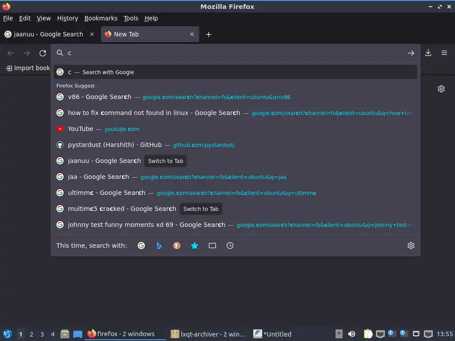
Task: Open the YouTube suggestion
Action: (235, 129)
